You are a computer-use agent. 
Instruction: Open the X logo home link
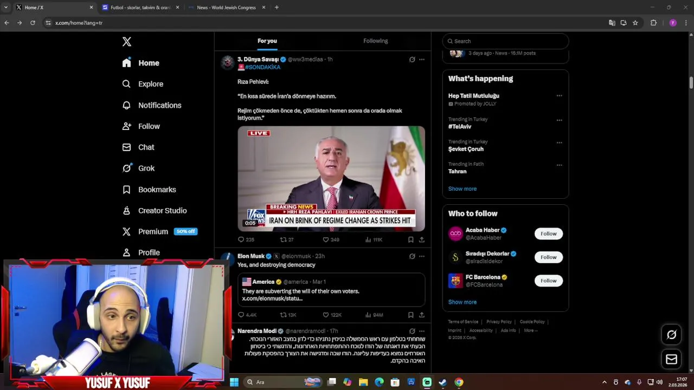tap(126, 42)
